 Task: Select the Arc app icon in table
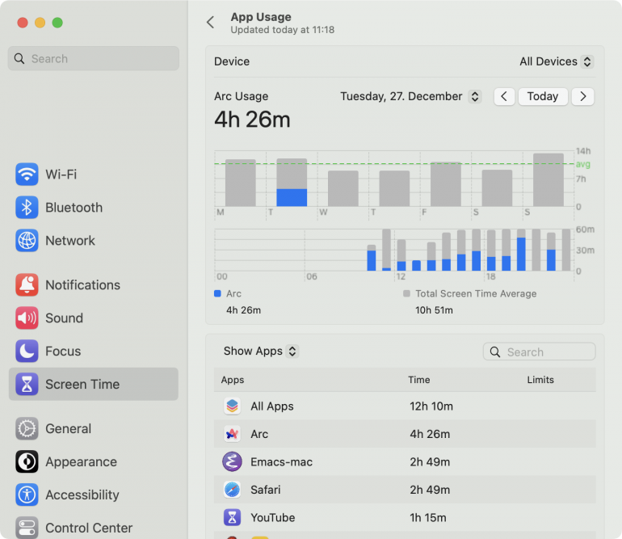coord(232,434)
